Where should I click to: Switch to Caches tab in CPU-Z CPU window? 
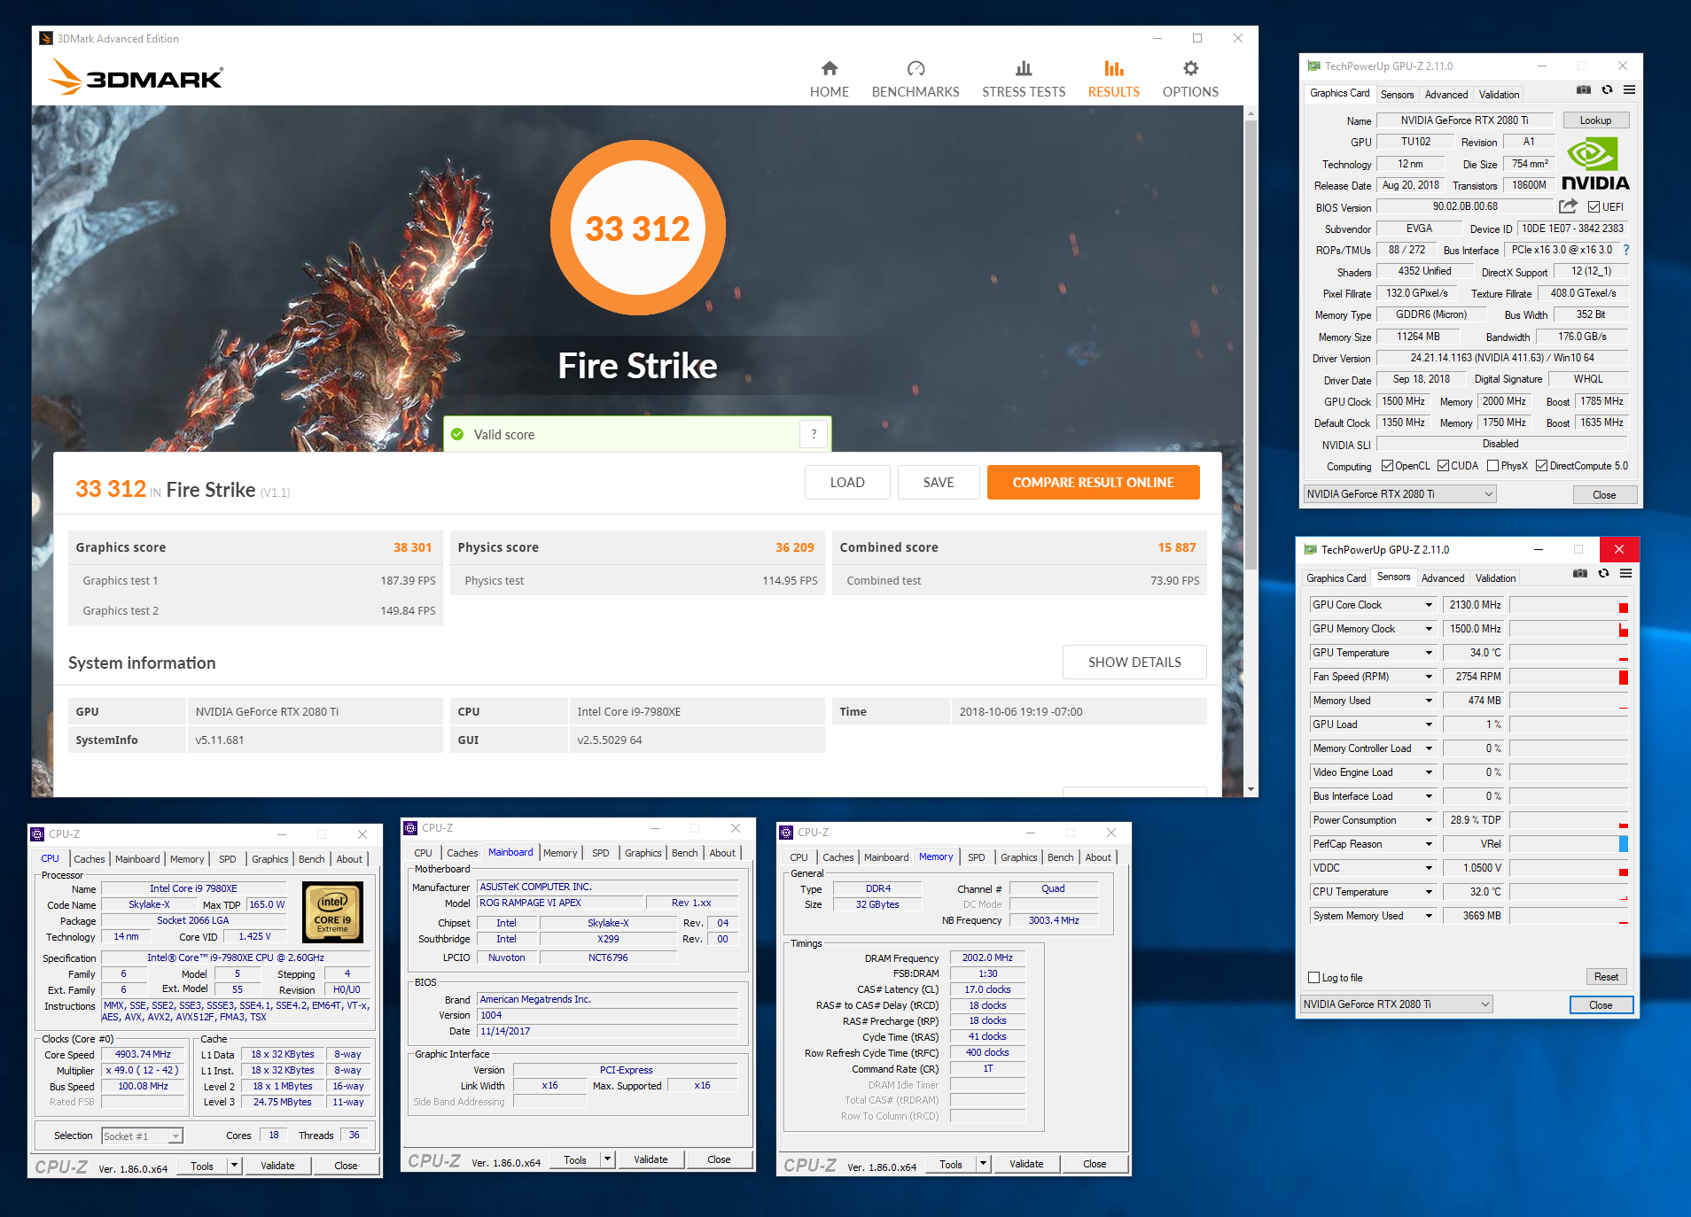[90, 859]
